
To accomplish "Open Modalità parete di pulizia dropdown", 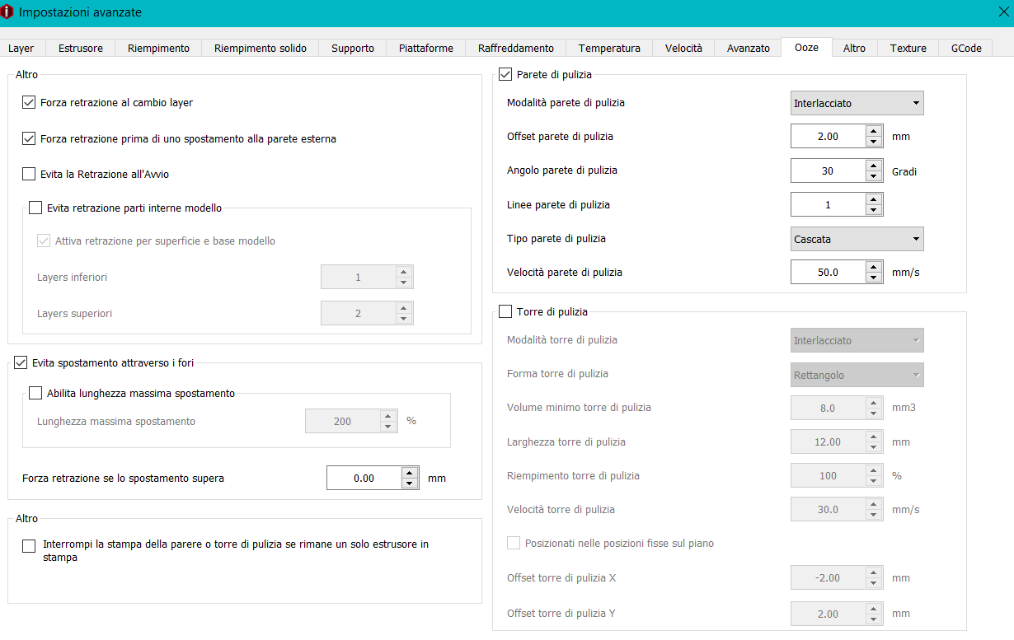I will 857,103.
